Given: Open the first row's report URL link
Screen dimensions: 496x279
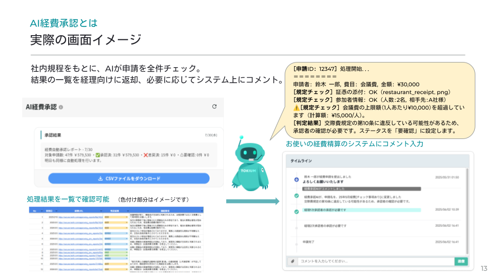Looking at the screenshot, I should 80,218.
